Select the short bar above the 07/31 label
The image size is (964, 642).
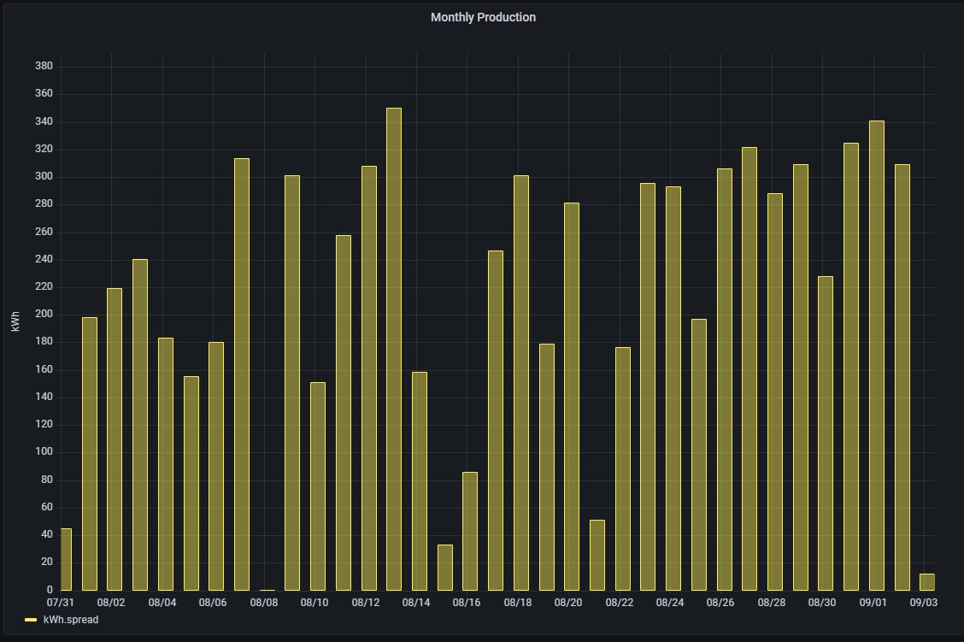(66, 559)
